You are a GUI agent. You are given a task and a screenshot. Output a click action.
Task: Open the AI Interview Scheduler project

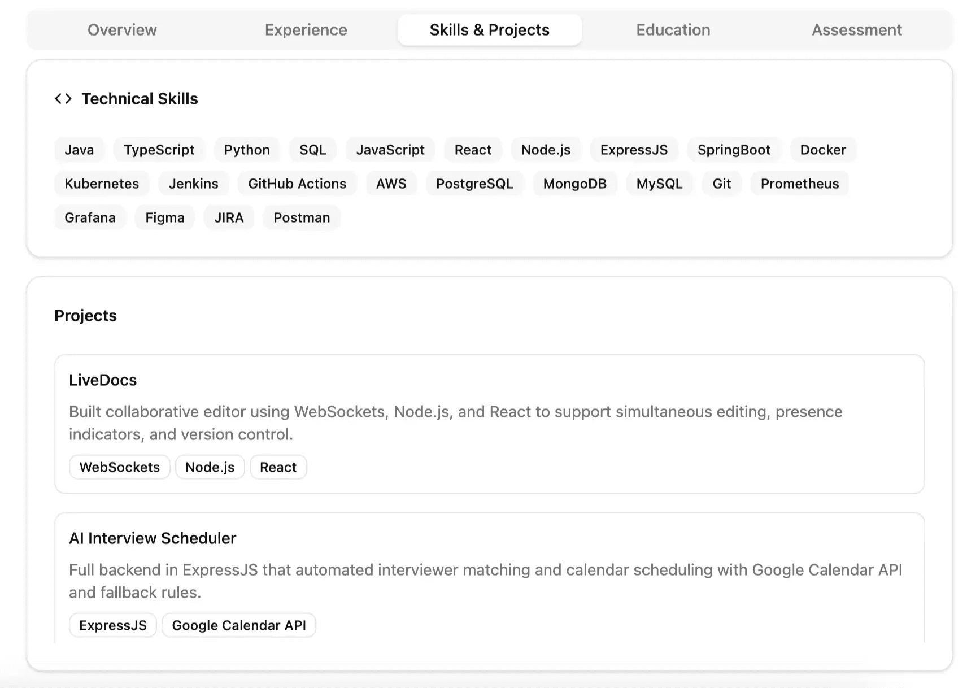(x=153, y=538)
